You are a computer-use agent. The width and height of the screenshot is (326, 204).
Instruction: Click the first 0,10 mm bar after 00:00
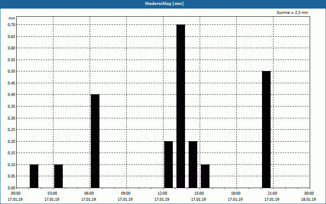coord(34,176)
